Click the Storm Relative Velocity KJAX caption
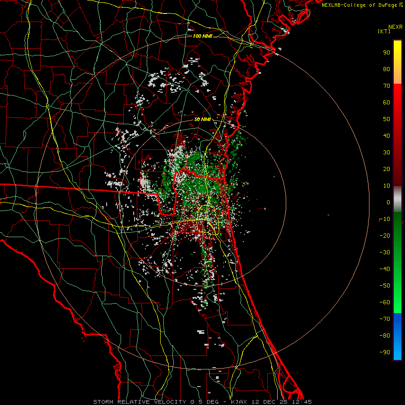 click(x=202, y=402)
